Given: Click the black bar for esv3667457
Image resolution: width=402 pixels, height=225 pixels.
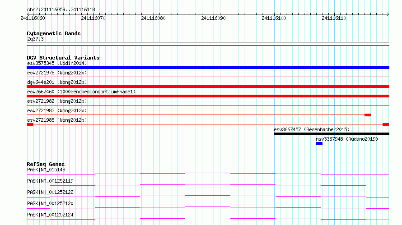Looking at the screenshot, I should [x=332, y=134].
